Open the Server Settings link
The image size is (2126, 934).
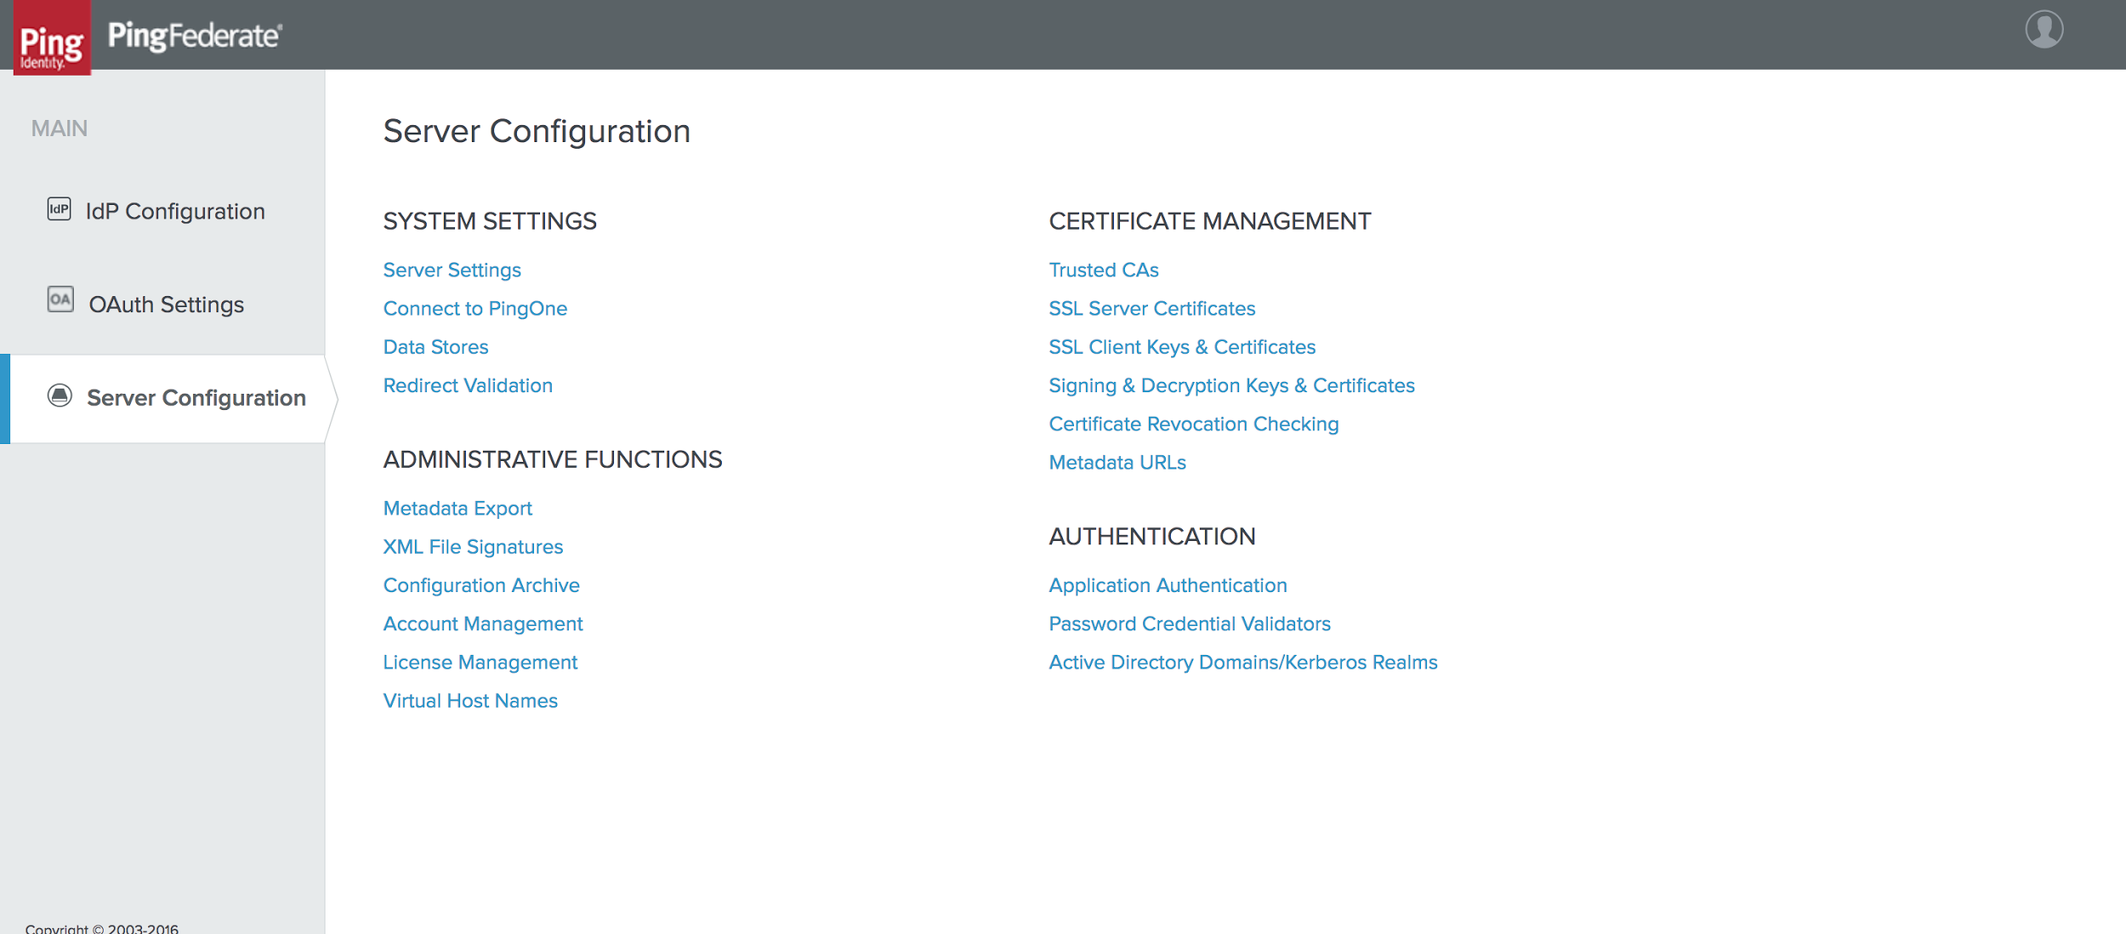[452, 271]
